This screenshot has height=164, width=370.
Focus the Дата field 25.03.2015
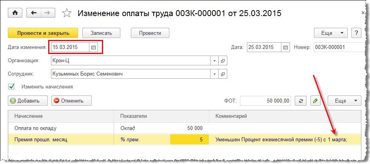264,47
